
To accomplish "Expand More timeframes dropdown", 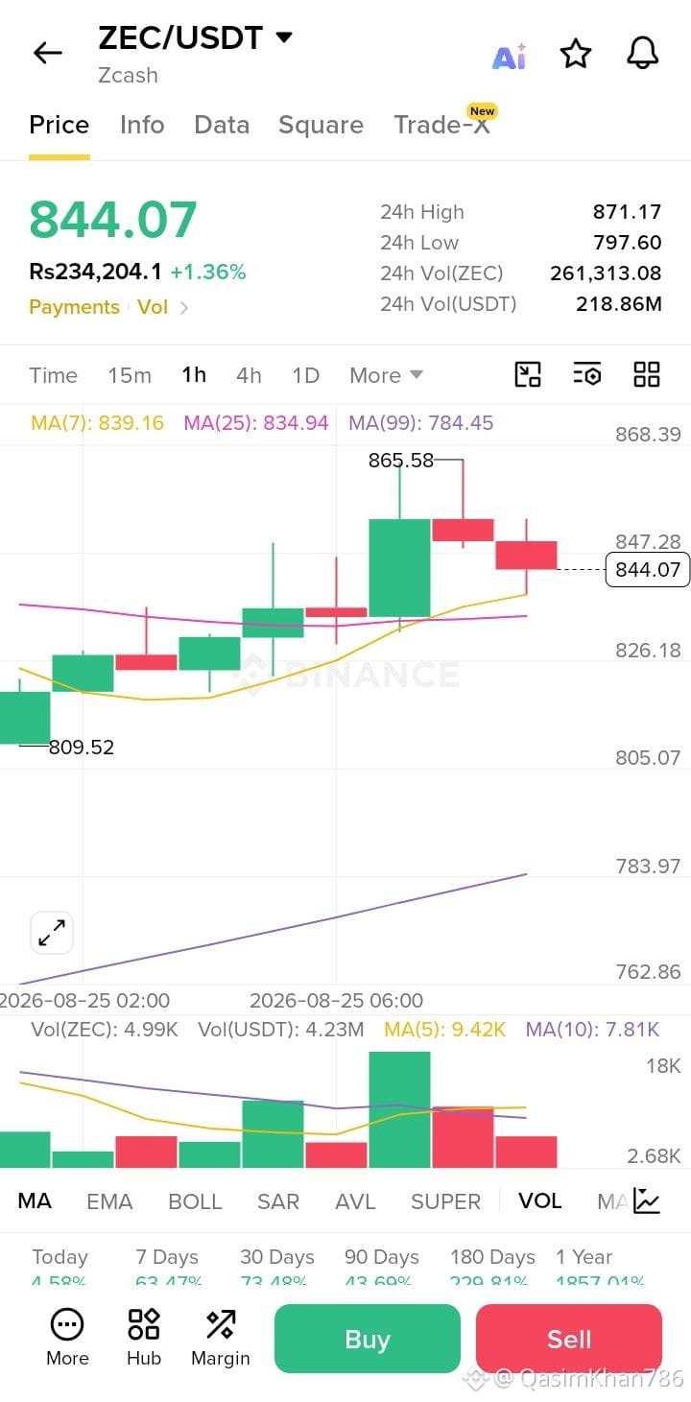I will pos(386,375).
